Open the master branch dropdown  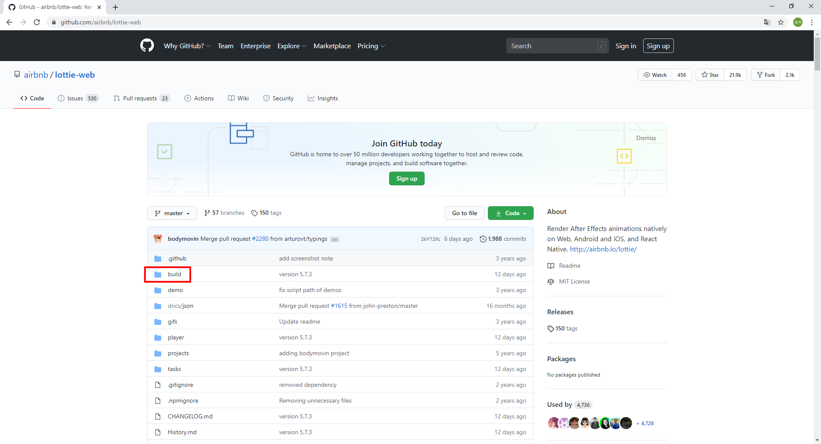tap(172, 213)
